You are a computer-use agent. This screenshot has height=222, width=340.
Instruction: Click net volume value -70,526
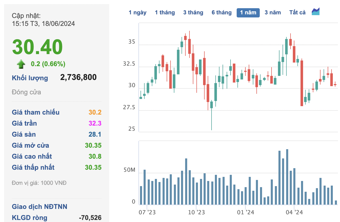[x=90, y=218]
